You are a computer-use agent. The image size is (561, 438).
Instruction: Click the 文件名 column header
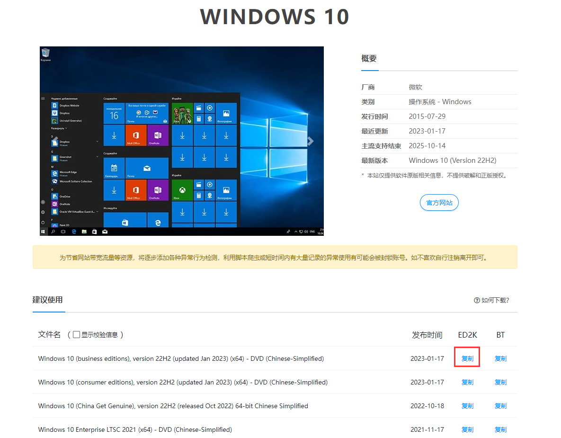[49, 335]
